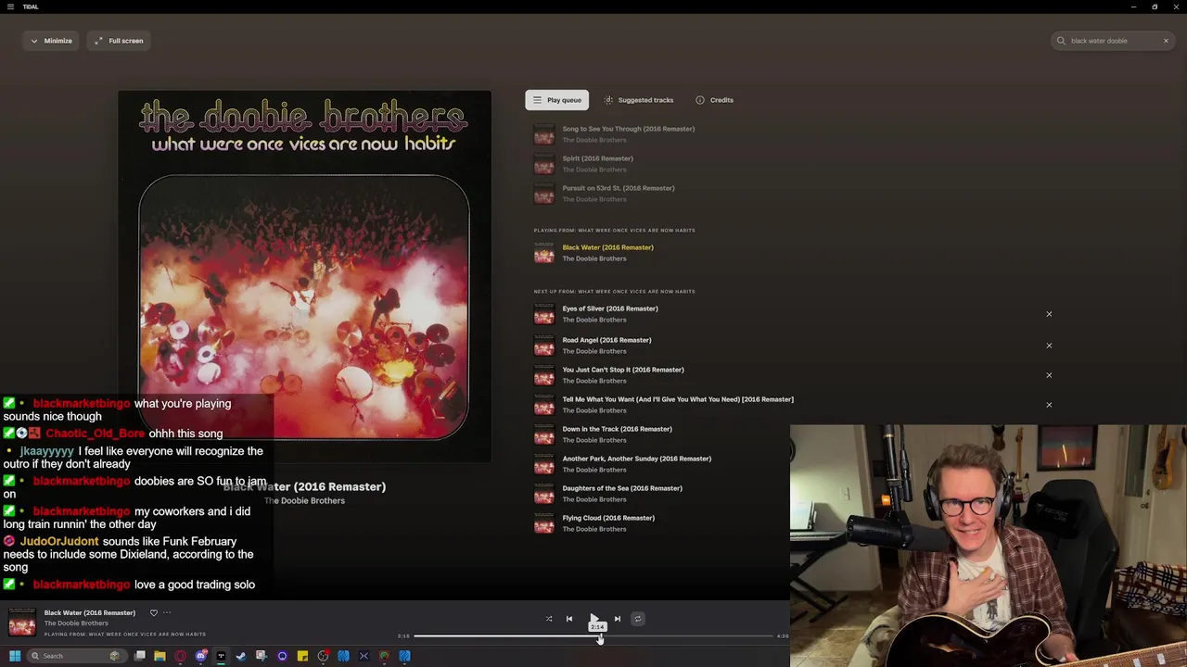Open artist link under Eyes of Silver
Image resolution: width=1187 pixels, height=667 pixels.
tap(594, 320)
